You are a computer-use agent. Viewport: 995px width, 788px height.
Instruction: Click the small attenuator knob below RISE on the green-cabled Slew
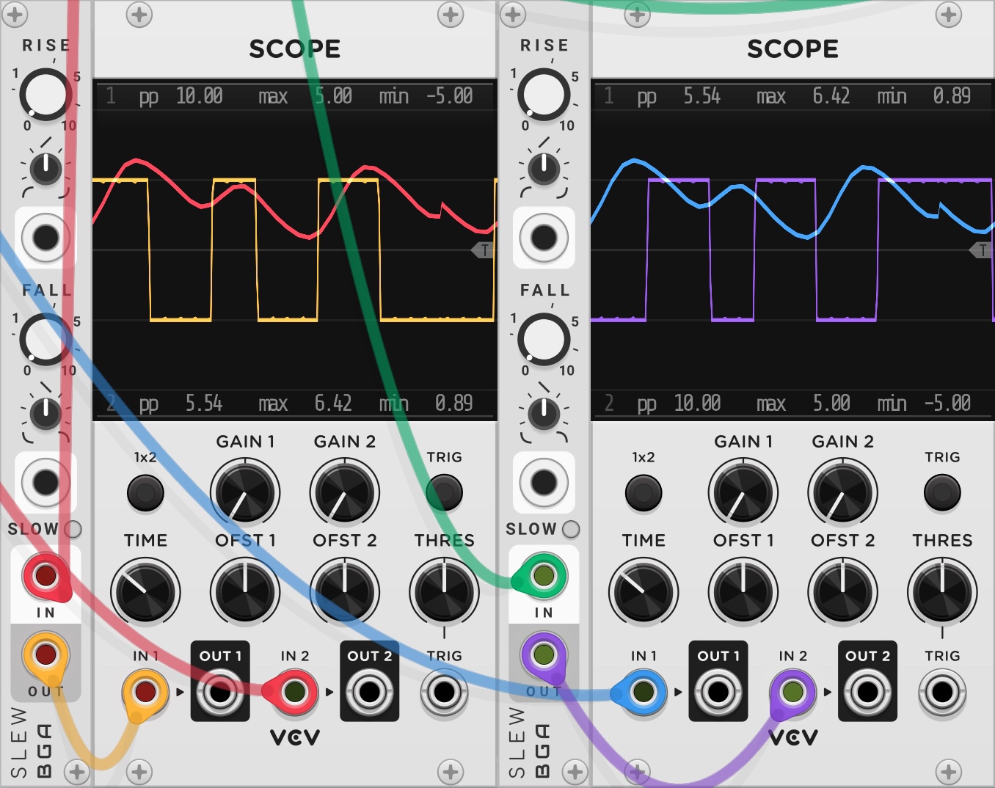pos(543,169)
